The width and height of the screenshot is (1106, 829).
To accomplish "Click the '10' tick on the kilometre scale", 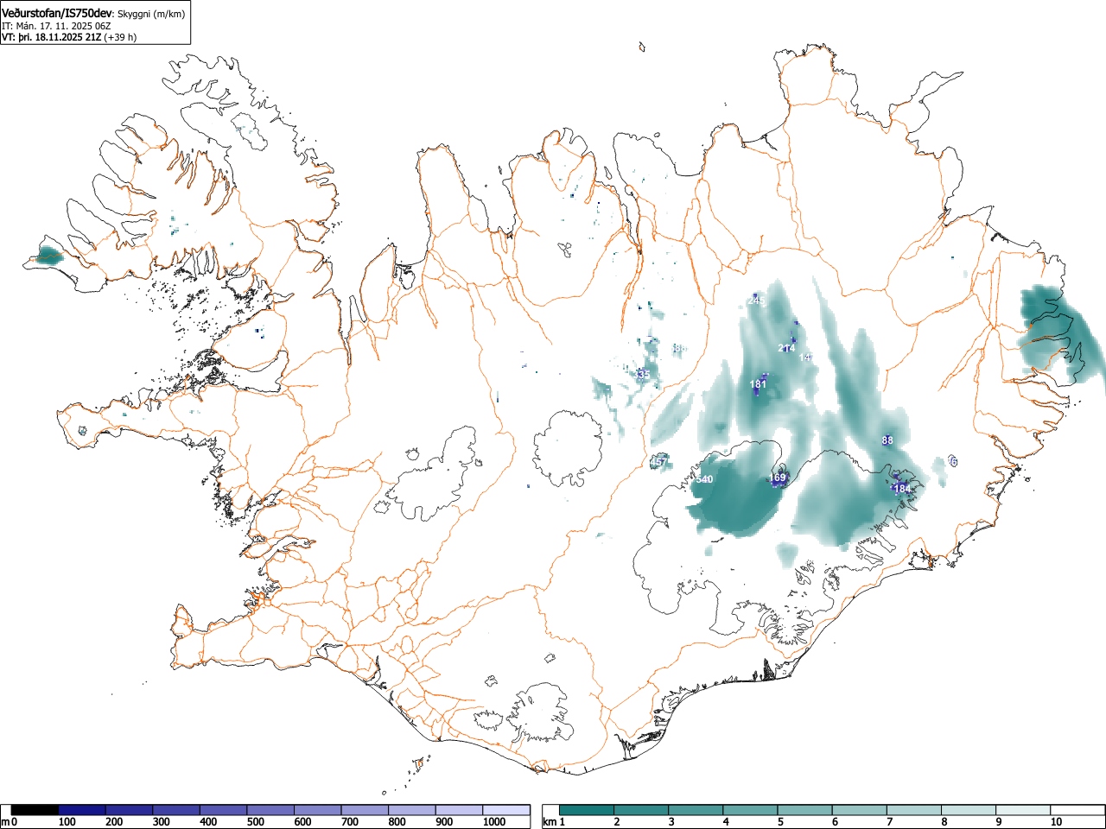I will [x=1055, y=822].
